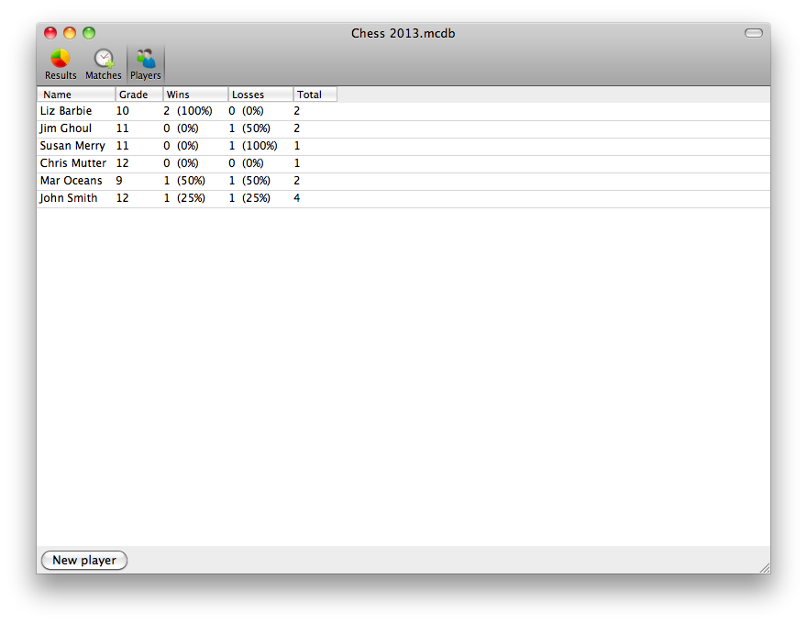
Task: Select the Players toolbar icon
Action: 146,64
